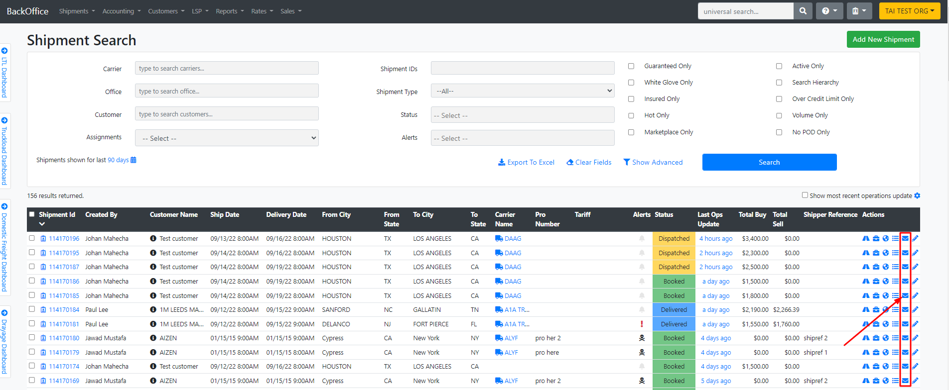Click truck icon for carrier DAAG in row 114170185

[499, 295]
